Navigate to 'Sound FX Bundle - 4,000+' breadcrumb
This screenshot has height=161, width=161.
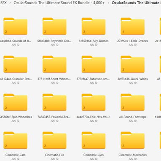coord(59,3)
